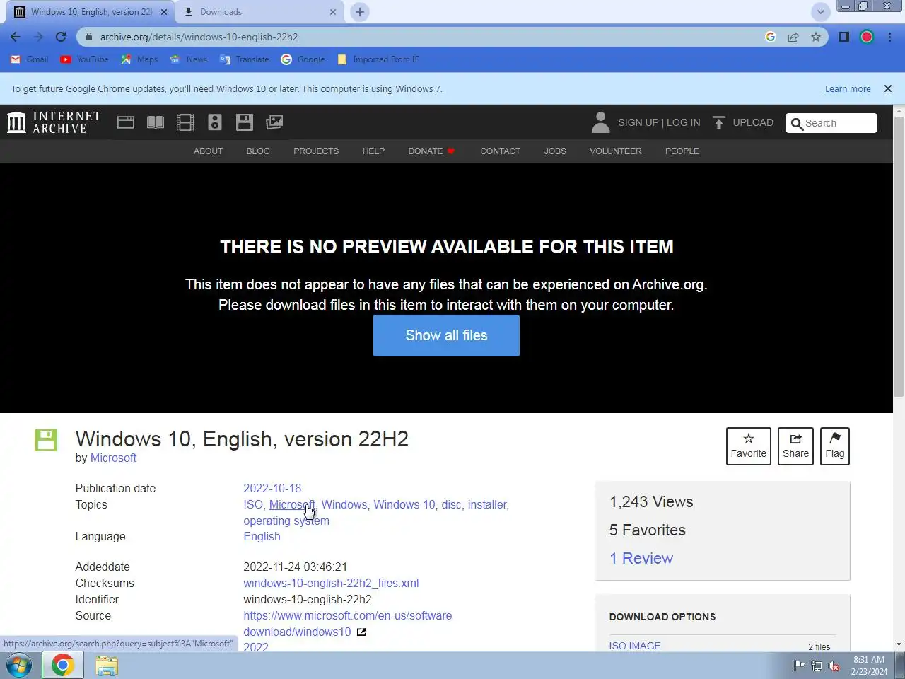Open the YouTube bookmark
This screenshot has height=679, width=905.
(84, 59)
